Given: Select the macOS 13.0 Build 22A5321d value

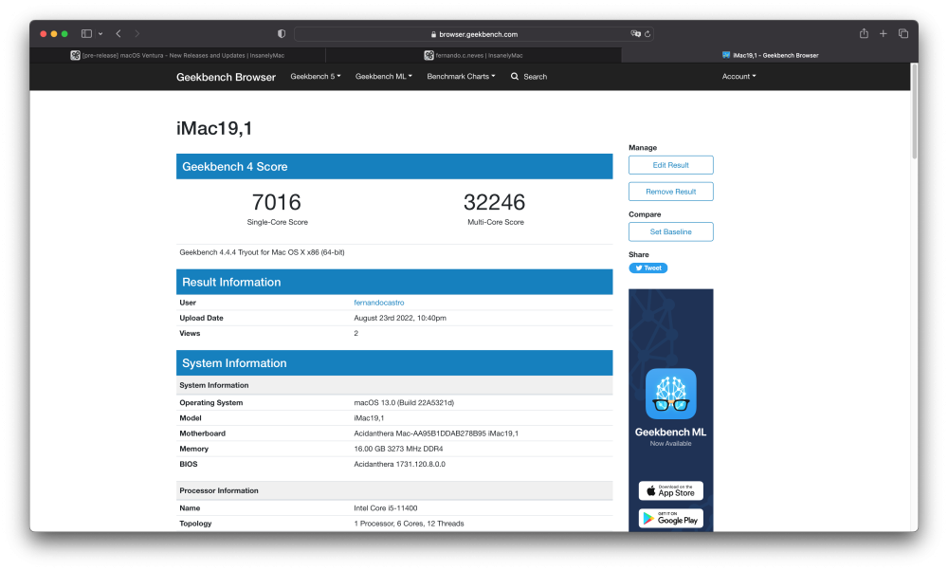Looking at the screenshot, I should point(404,403).
